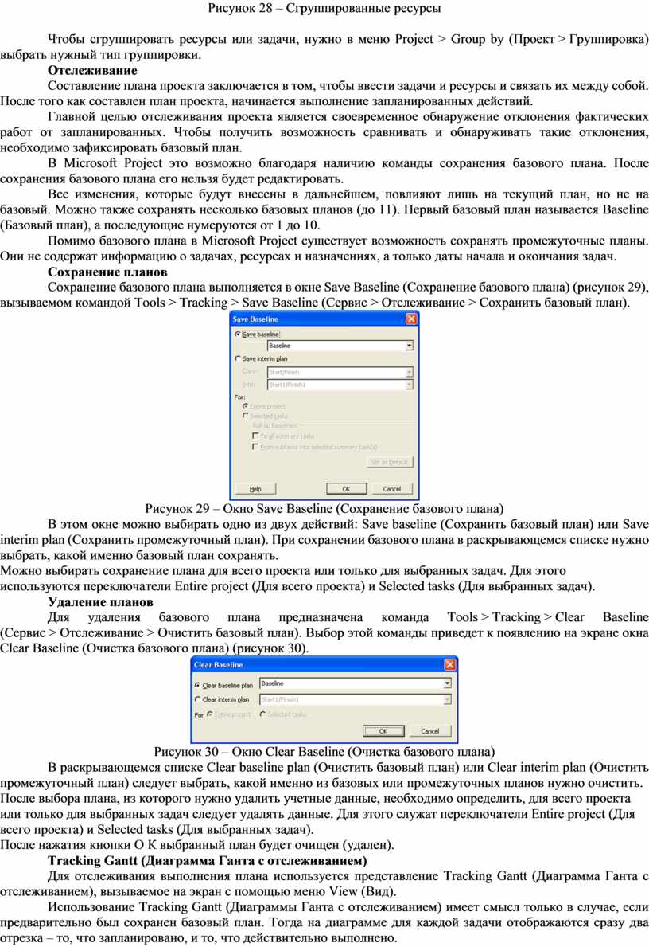Screen dimensions: 649x947
Task: Close the Clear Baseline dialog window
Action: point(450,664)
